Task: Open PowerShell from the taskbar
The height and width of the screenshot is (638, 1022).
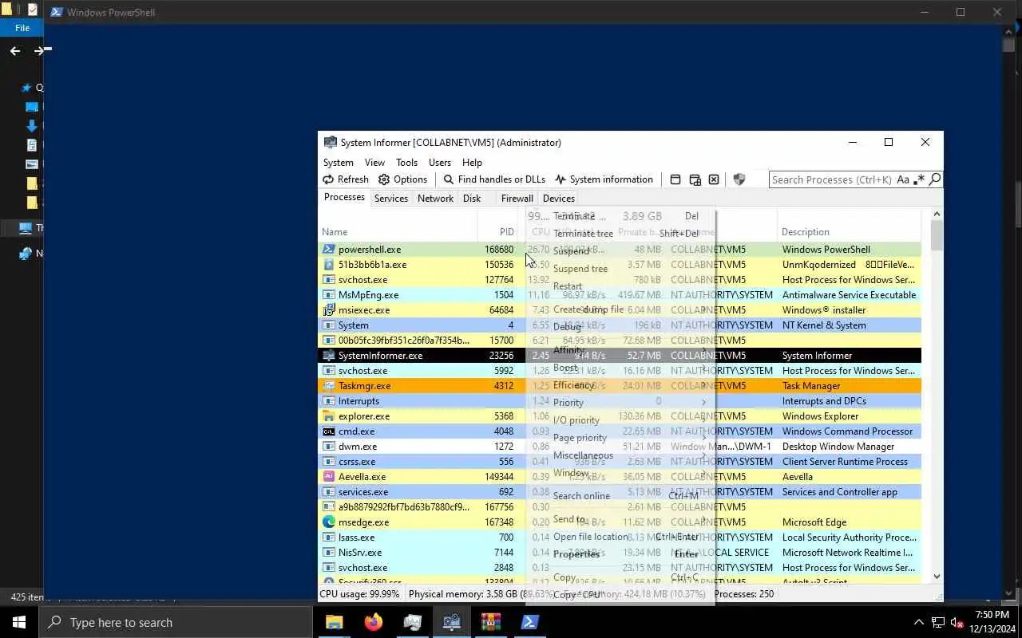Action: click(530, 622)
